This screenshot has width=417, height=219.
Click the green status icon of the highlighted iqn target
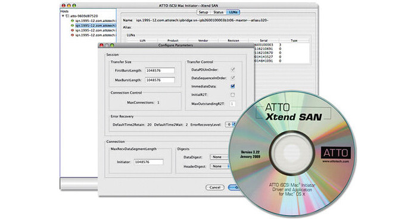(72, 26)
